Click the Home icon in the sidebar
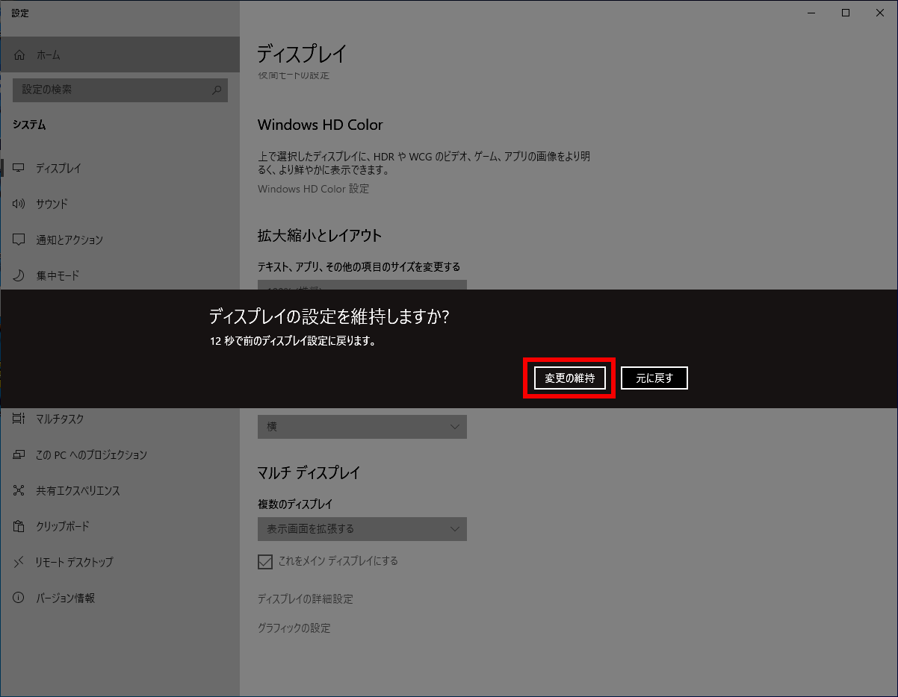The image size is (898, 697). pyautogui.click(x=19, y=55)
